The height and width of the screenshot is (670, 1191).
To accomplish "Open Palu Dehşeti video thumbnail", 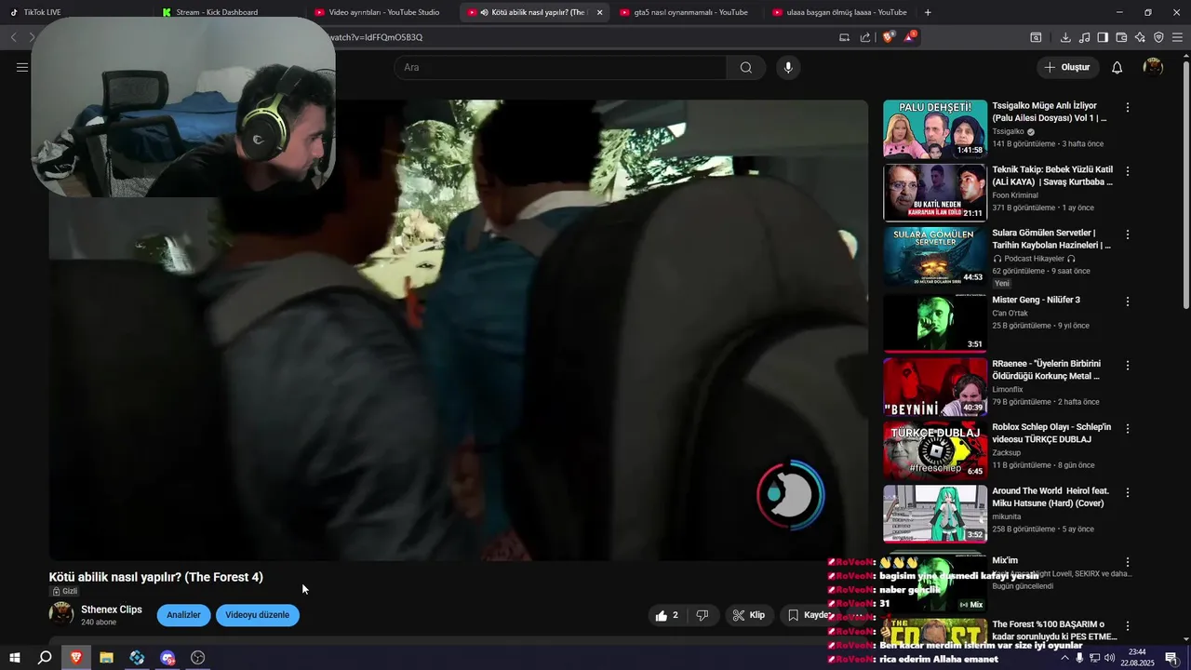I will click(x=935, y=128).
